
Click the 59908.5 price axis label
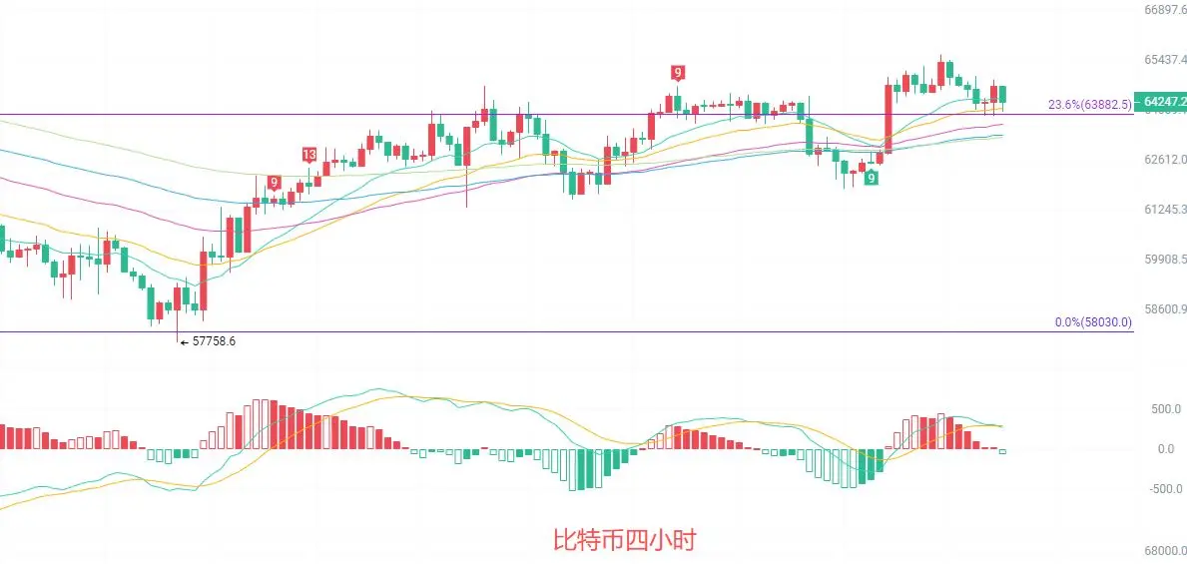tap(1165, 260)
